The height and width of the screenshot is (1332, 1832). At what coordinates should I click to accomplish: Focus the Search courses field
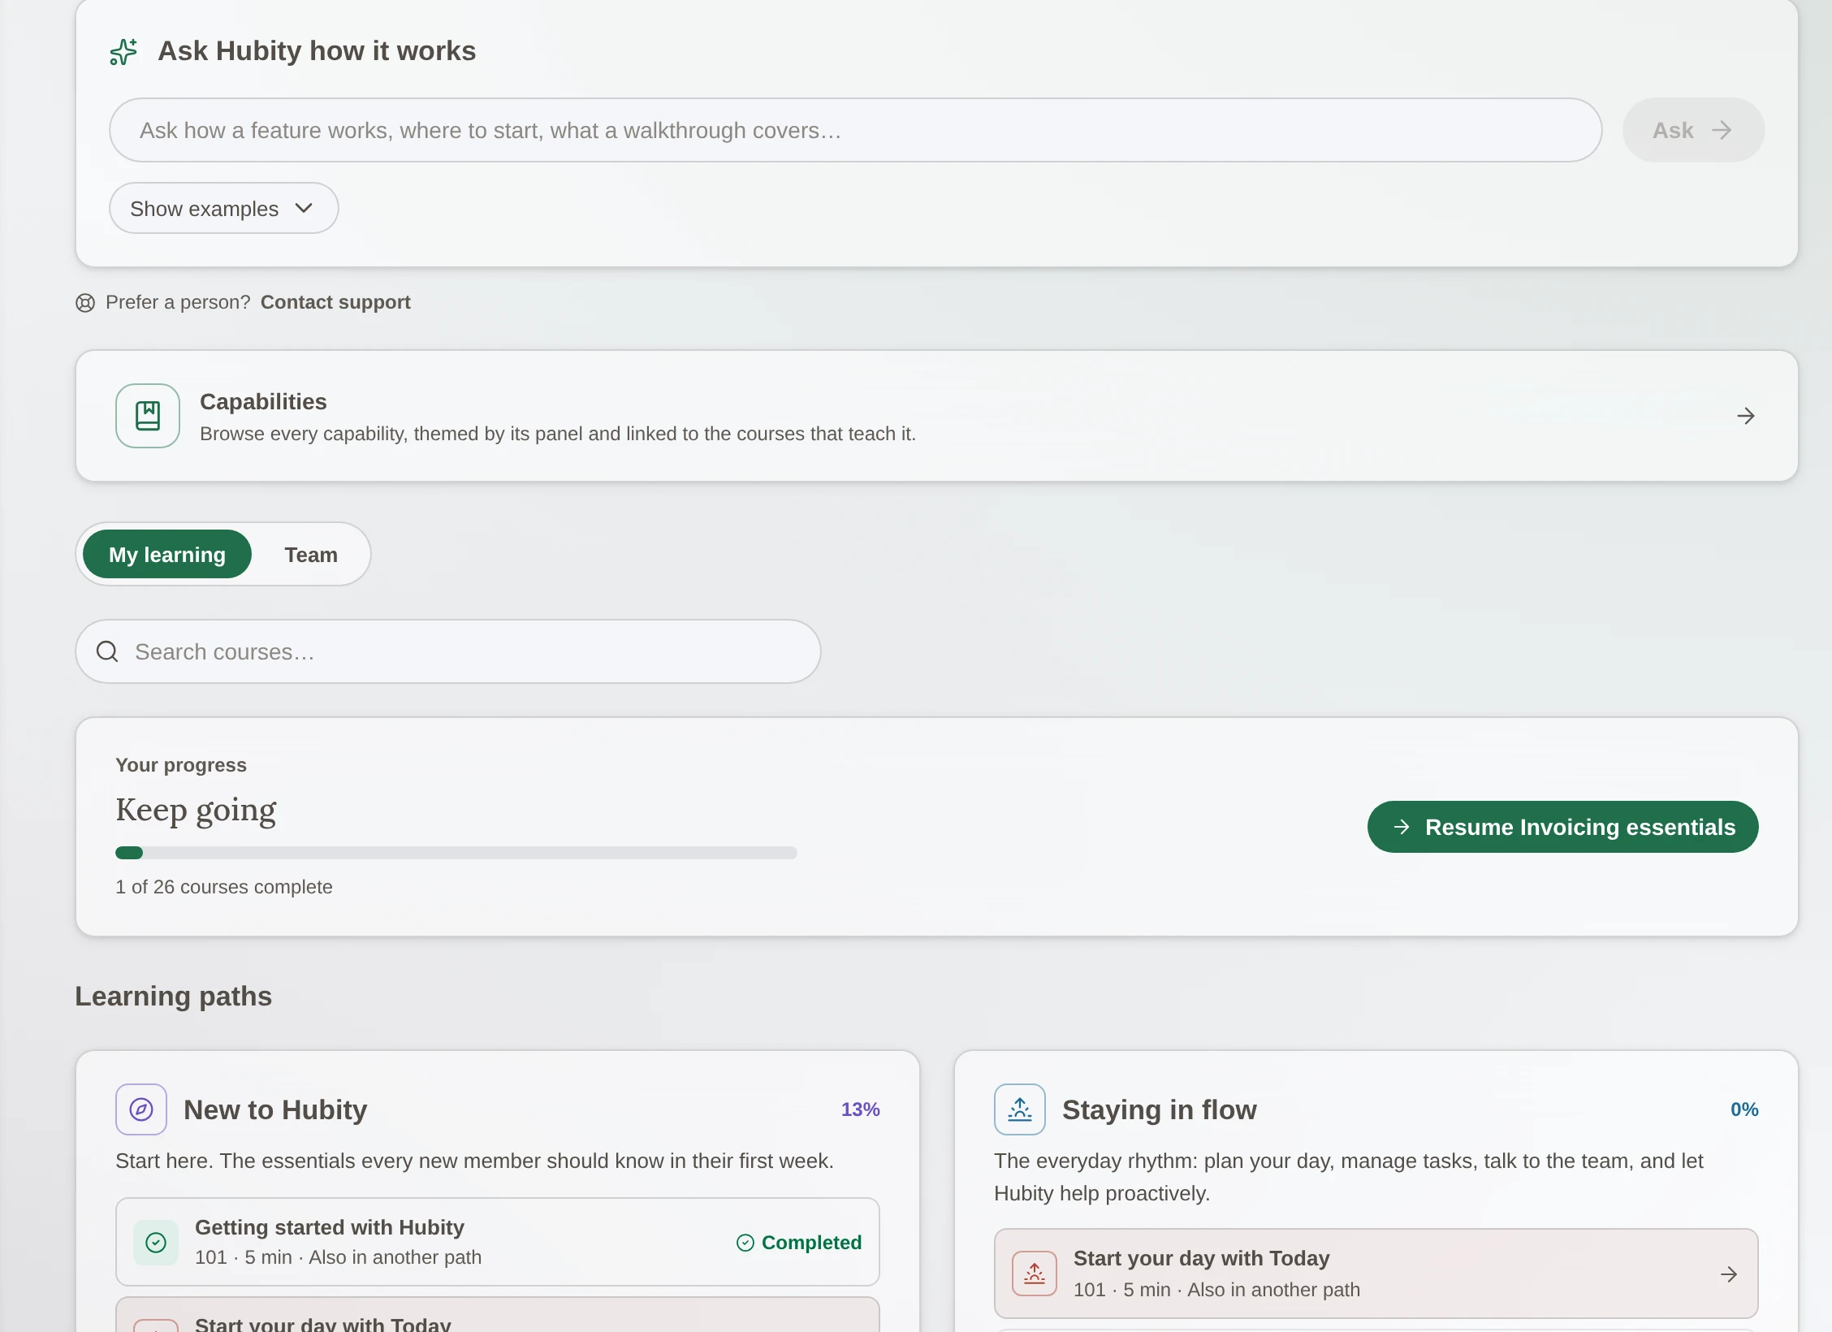point(448,651)
